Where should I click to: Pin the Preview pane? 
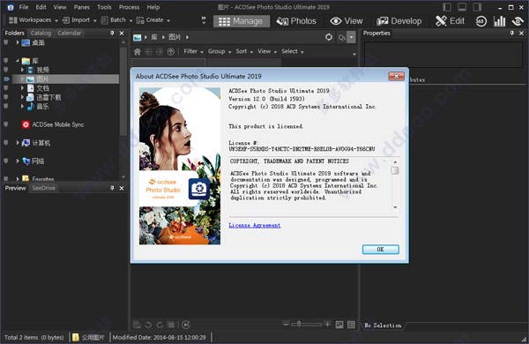(x=112, y=188)
